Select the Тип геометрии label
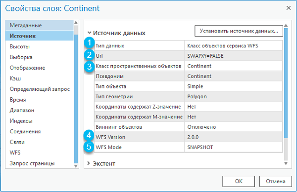The image size is (297, 192). 114,97
